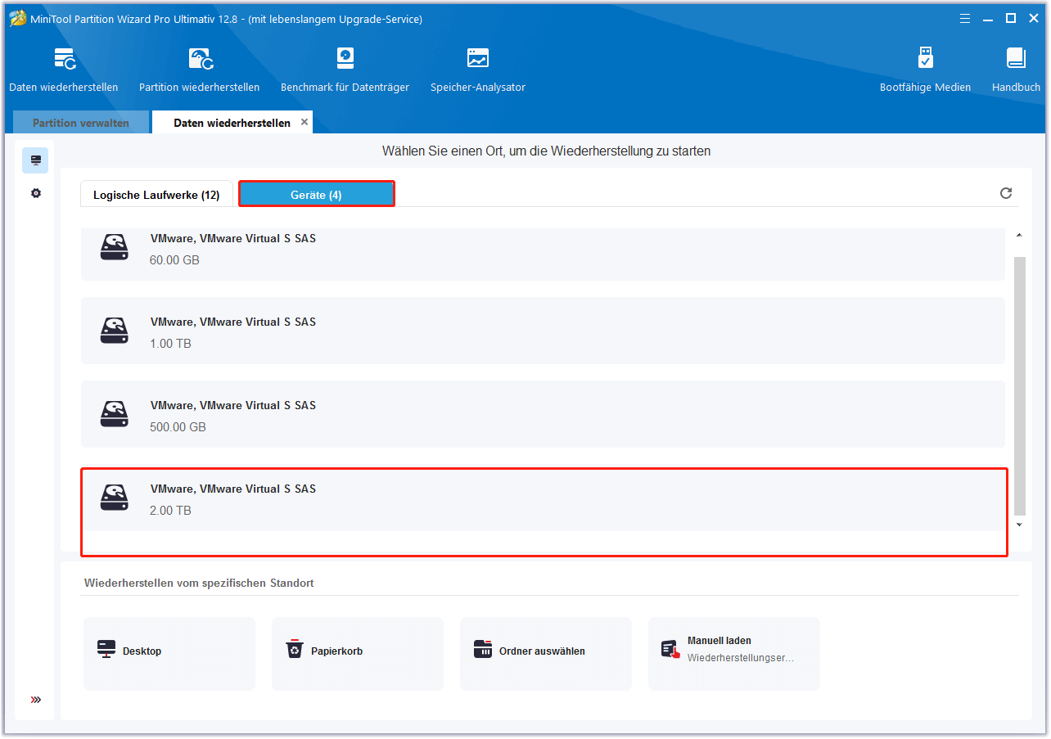Click scrollbar down arrow in device list

(1019, 525)
